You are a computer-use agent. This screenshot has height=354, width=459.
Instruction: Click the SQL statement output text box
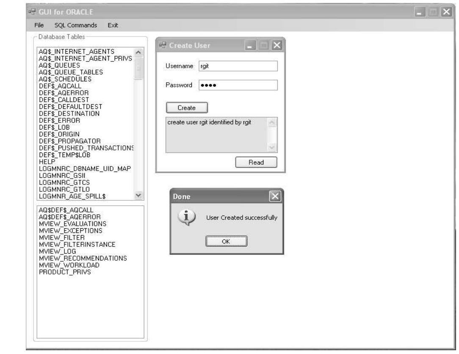pyautogui.click(x=217, y=135)
